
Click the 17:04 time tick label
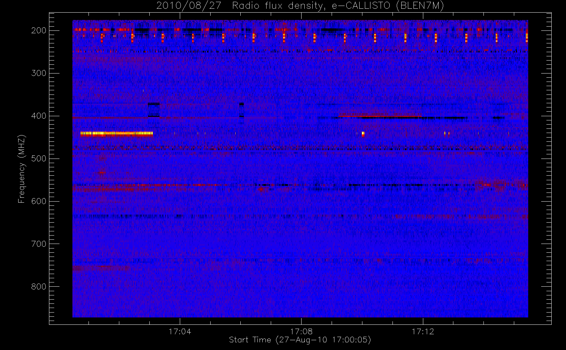pyautogui.click(x=180, y=331)
